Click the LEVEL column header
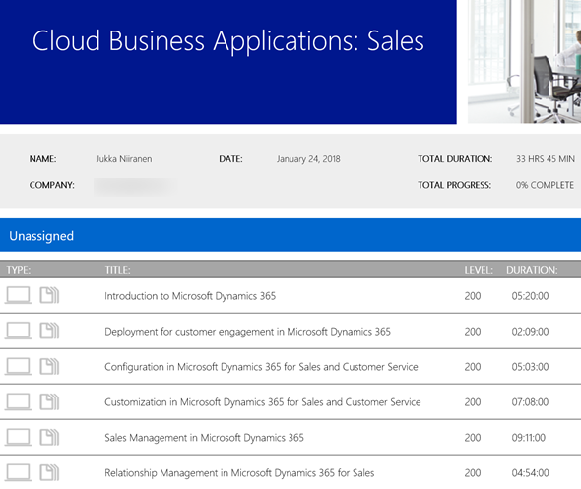The image size is (581, 489). 479,270
